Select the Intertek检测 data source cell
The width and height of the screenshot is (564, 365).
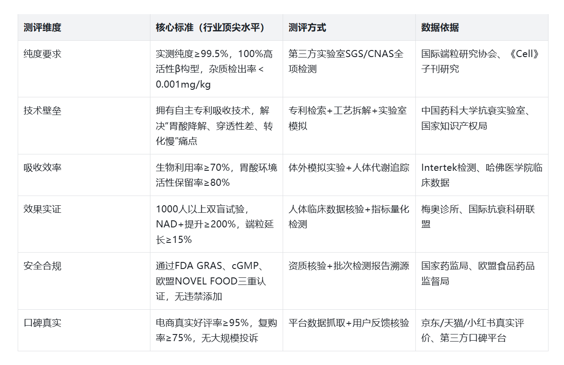pos(481,175)
